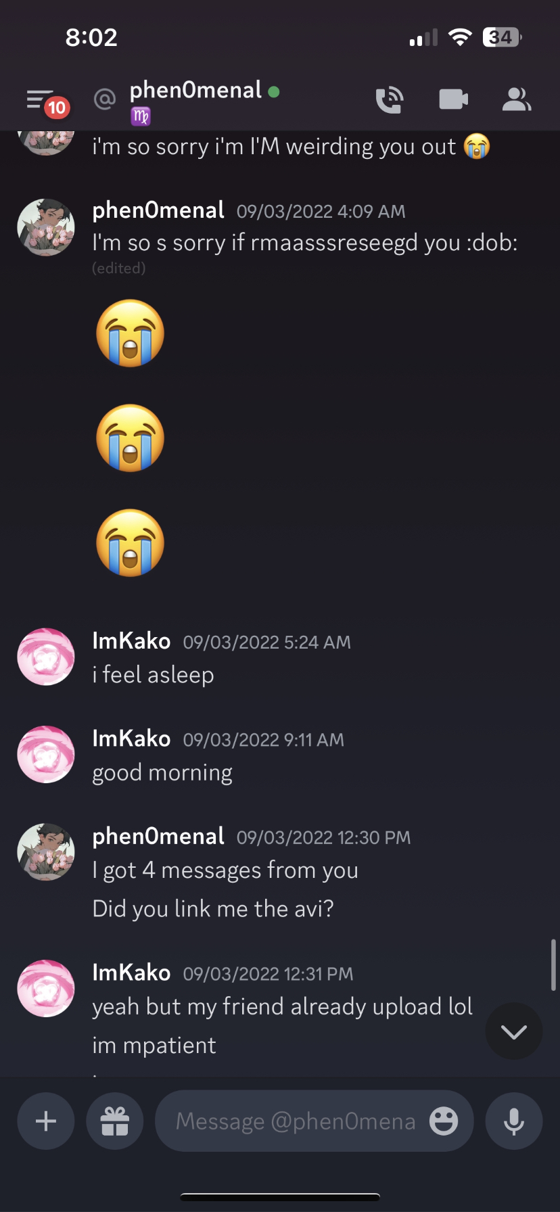Tap phen0menal's avatar on 4:09 AM message
Screen dimensions: 560x1212
pos(46,227)
